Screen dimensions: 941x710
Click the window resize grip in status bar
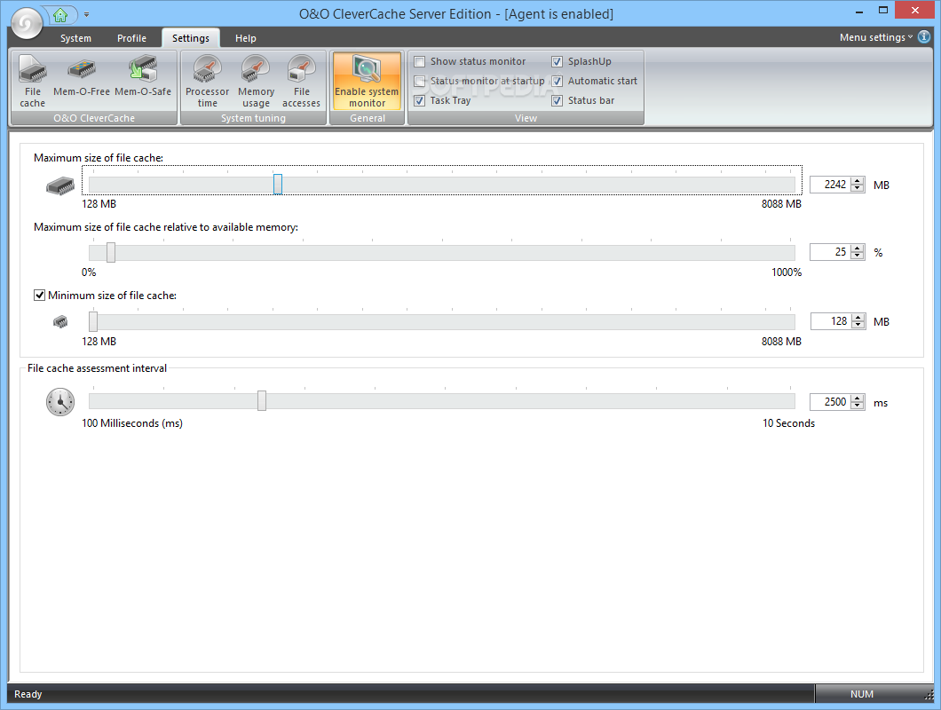coord(929,695)
